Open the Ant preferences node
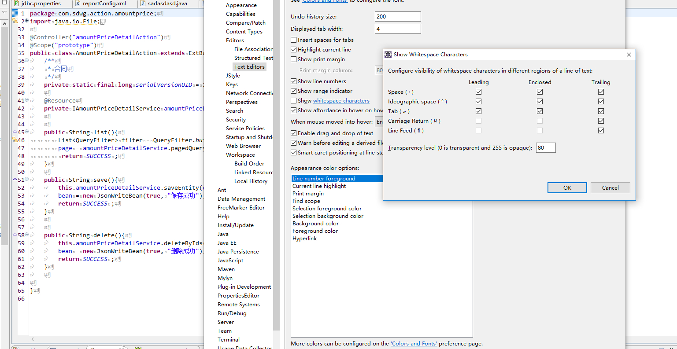Image resolution: width=677 pixels, height=349 pixels. coord(222,190)
